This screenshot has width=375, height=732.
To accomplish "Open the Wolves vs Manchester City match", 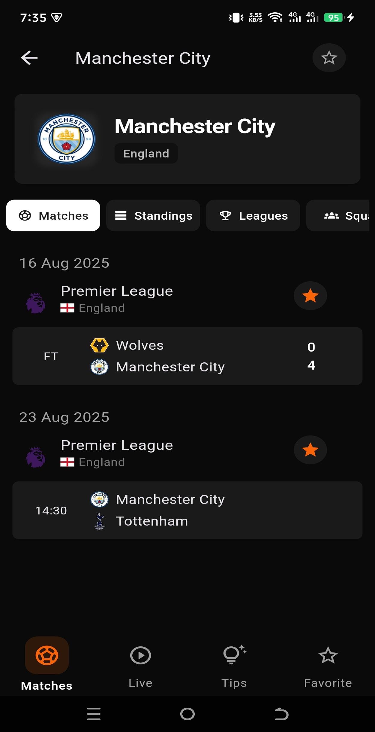I will (187, 356).
